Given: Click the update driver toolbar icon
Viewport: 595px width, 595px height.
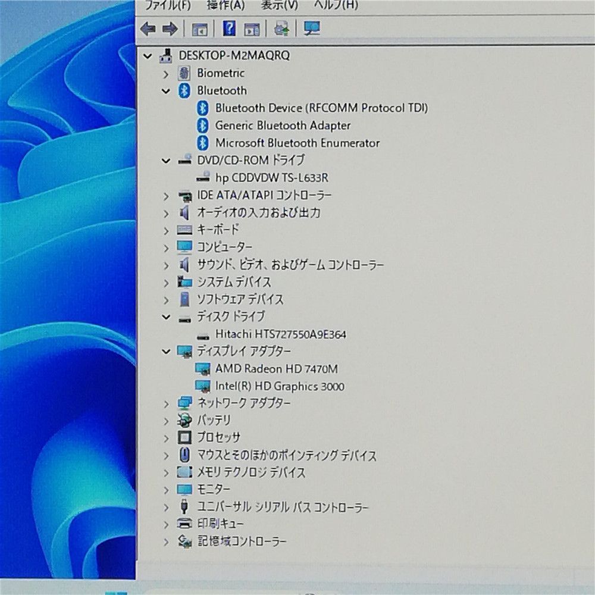Looking at the screenshot, I should coord(281,29).
